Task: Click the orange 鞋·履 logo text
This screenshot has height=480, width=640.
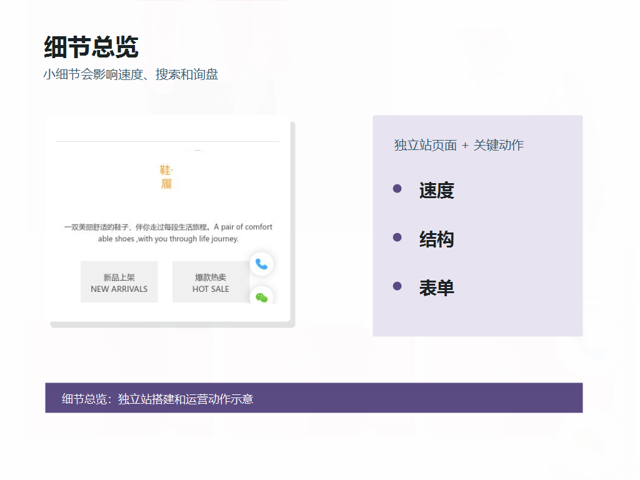Action: point(166,177)
